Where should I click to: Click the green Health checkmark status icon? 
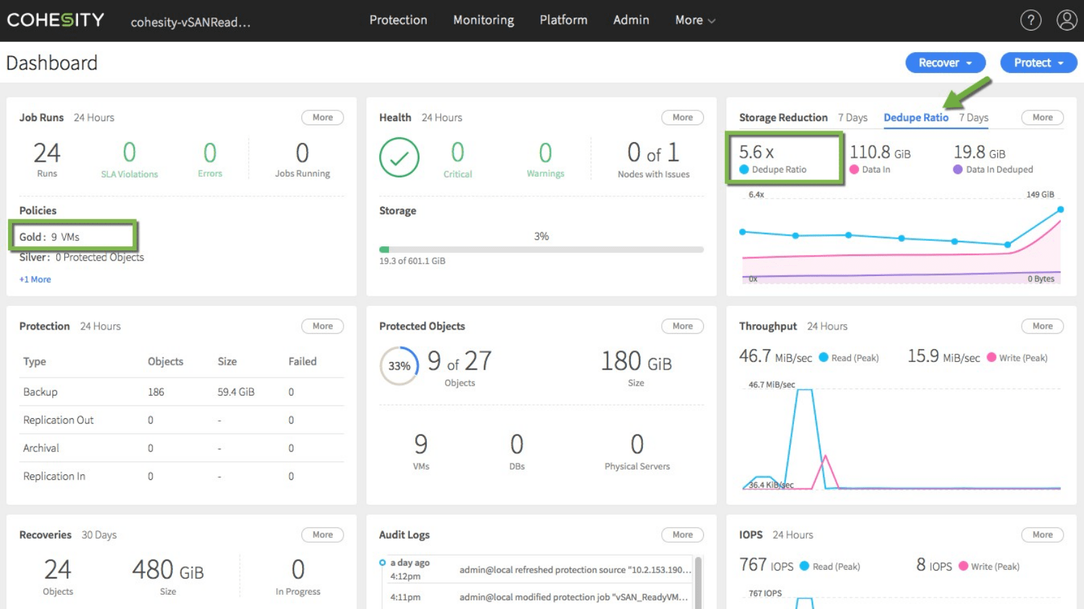point(399,158)
